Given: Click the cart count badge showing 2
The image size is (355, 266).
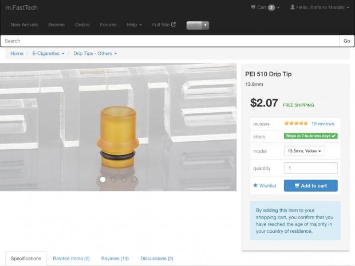Looking at the screenshot, I should click(x=271, y=7).
